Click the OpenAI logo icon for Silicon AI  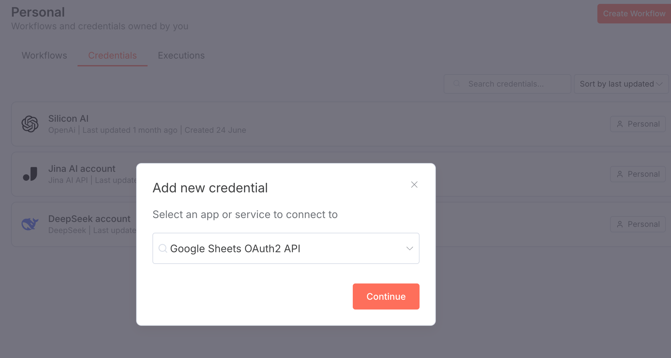tap(30, 124)
